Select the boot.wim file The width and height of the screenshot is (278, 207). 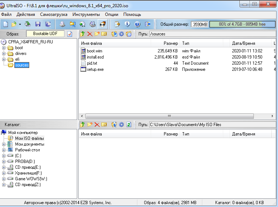(94, 51)
